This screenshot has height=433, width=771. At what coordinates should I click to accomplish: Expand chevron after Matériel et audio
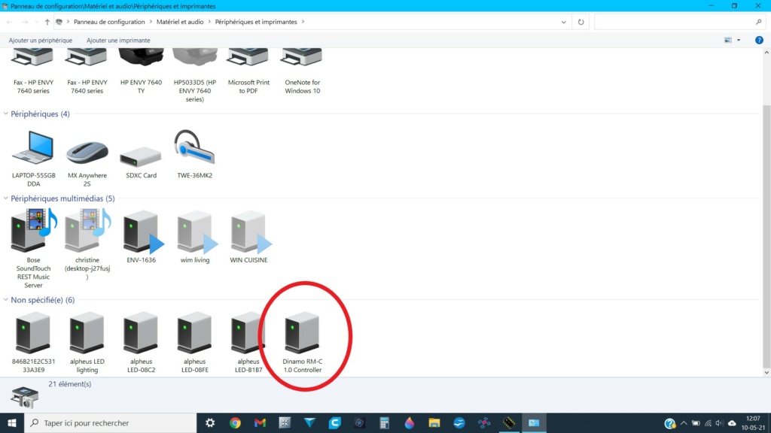tap(209, 22)
